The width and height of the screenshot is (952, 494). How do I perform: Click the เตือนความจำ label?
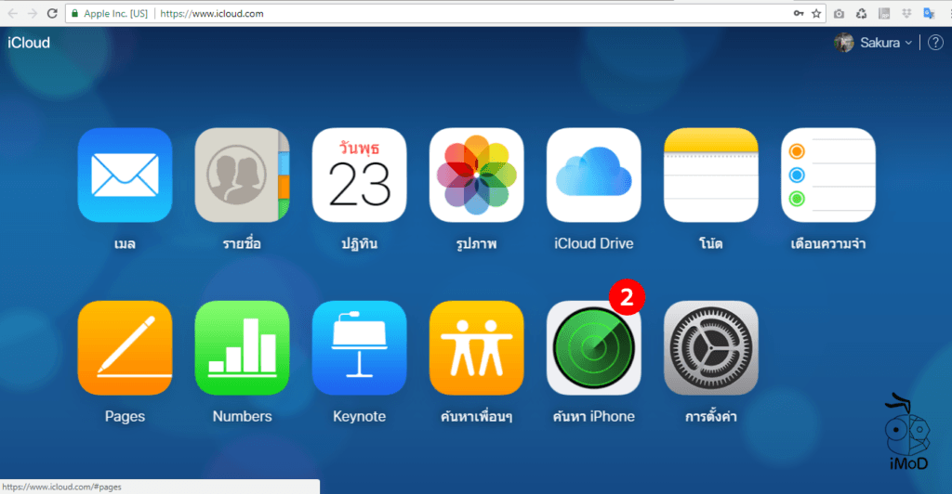click(x=827, y=243)
